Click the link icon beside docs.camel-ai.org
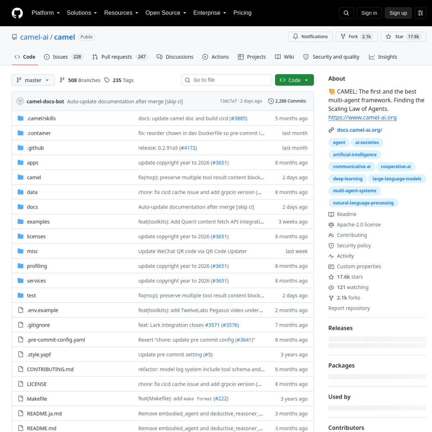Image resolution: width=432 pixels, height=432 pixels. tap(331, 130)
